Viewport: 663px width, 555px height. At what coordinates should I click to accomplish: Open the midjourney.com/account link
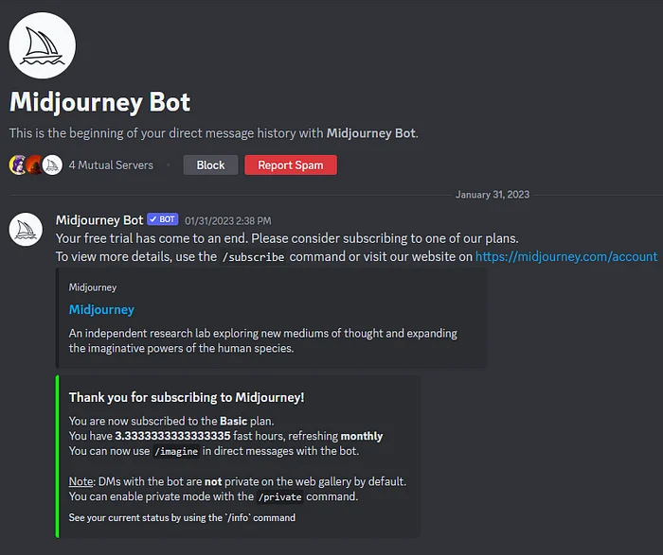click(x=566, y=256)
